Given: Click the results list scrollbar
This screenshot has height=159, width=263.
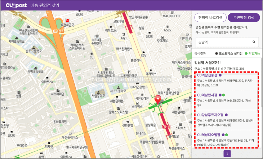Looking at the screenshot, I should click(x=262, y=82).
